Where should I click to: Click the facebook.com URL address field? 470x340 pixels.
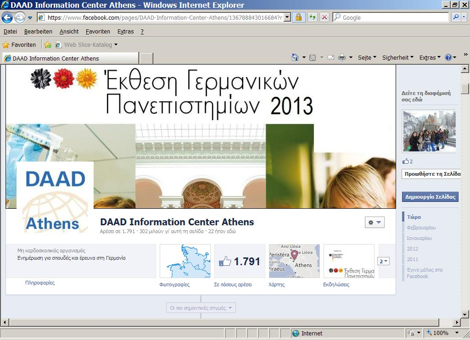[x=165, y=18]
